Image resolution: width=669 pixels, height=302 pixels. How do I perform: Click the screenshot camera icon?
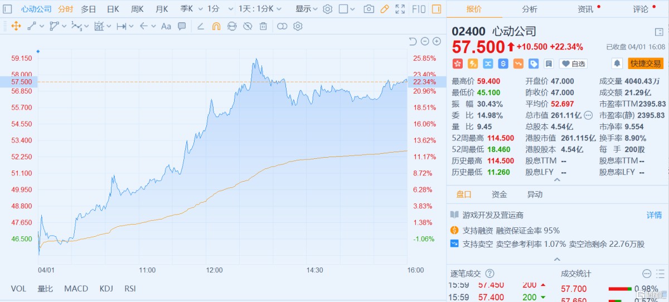(x=369, y=9)
